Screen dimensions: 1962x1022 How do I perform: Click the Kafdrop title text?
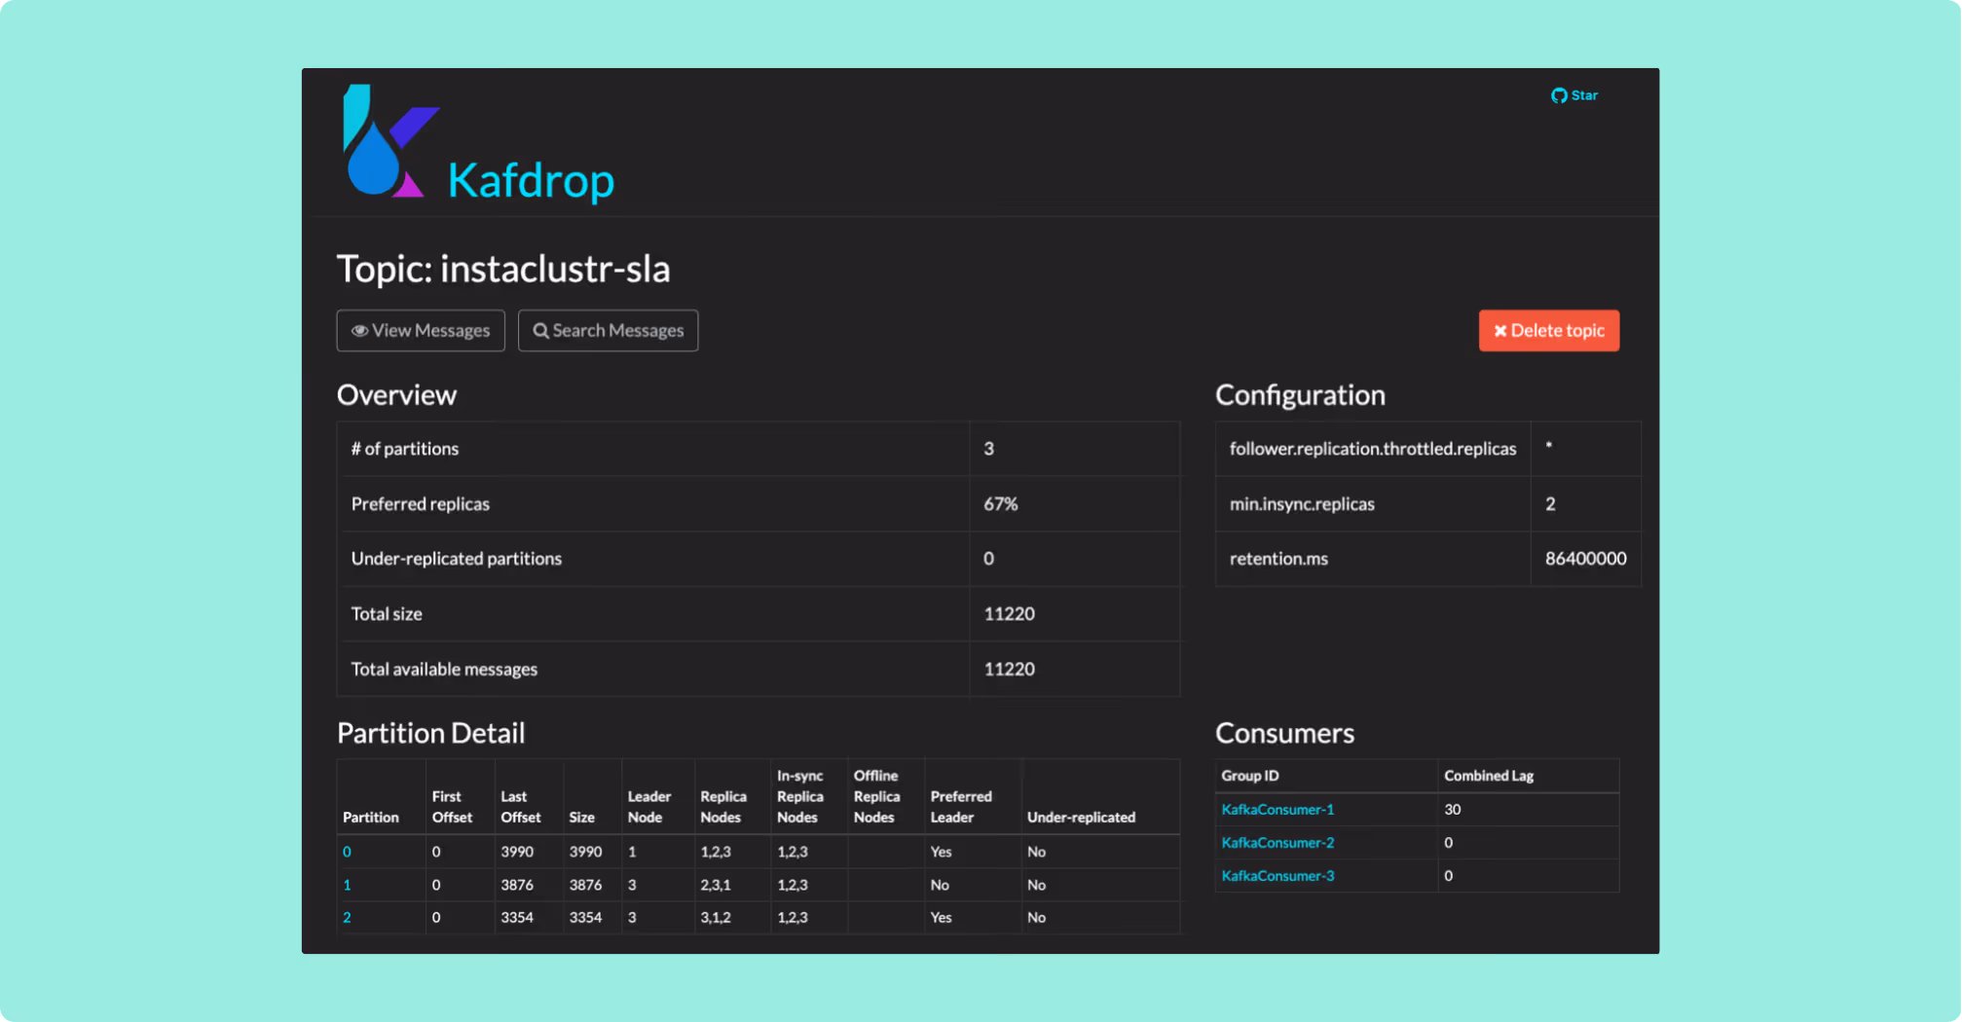[x=531, y=180]
